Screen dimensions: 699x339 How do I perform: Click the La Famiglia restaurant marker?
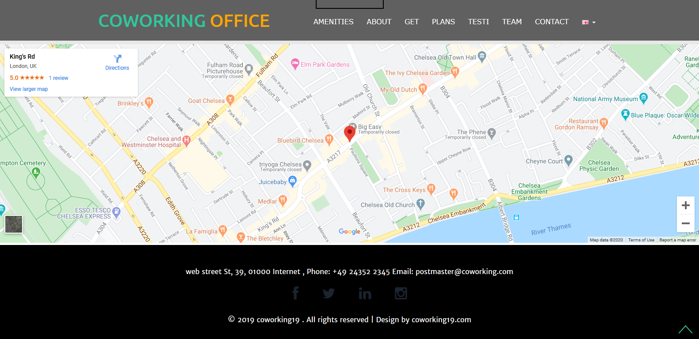click(x=223, y=230)
